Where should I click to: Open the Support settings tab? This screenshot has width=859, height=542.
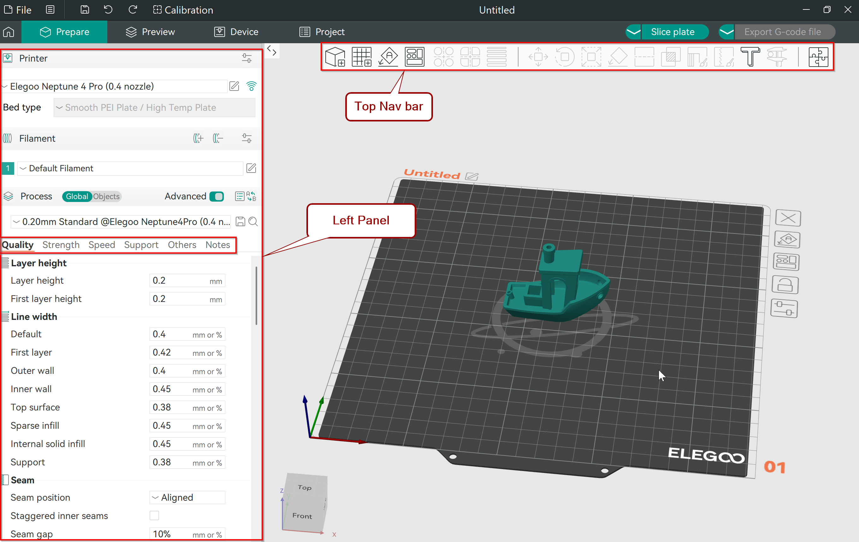(x=141, y=244)
